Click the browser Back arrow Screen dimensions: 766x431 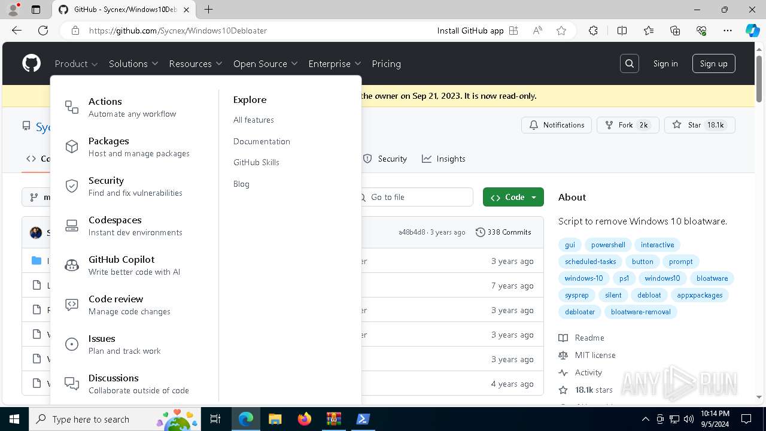[17, 31]
